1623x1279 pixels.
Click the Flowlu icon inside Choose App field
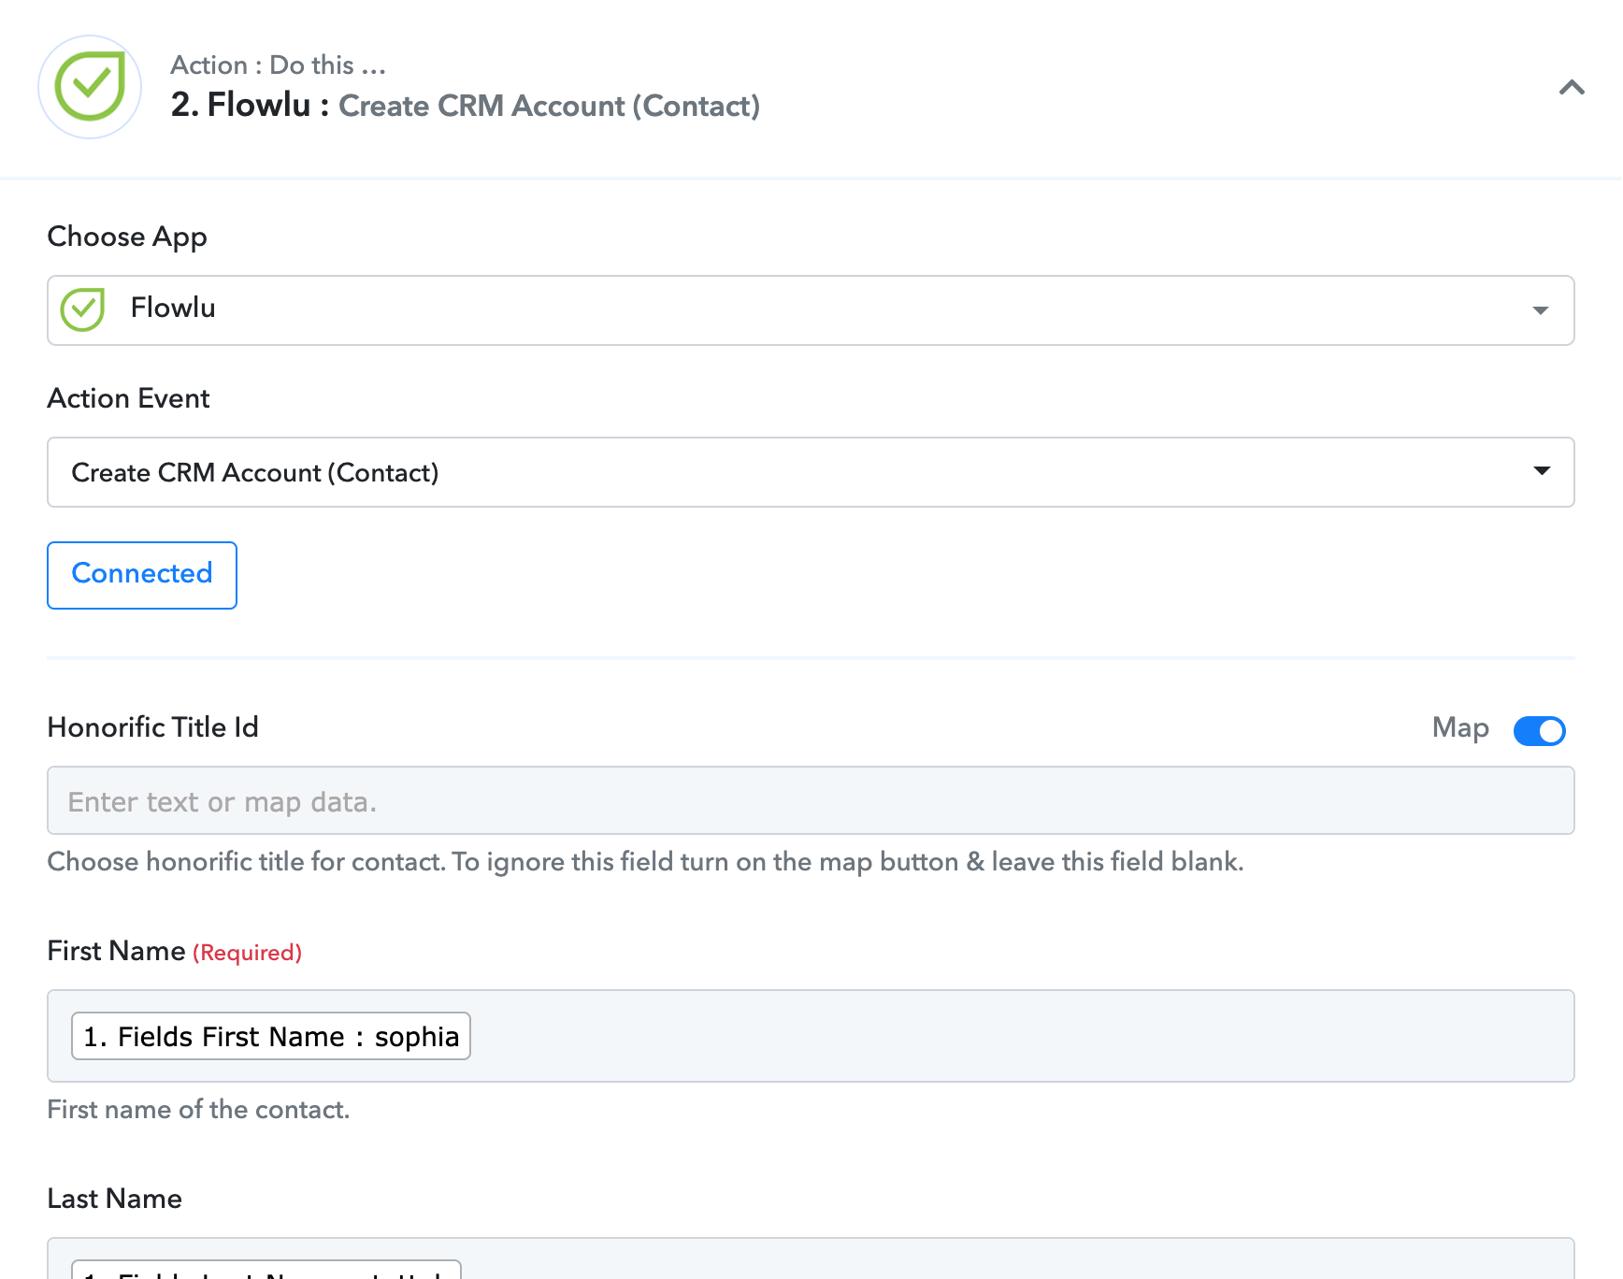[83, 309]
